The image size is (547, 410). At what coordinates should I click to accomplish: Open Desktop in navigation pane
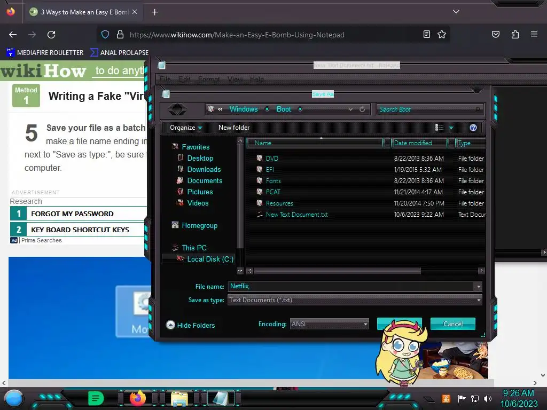tap(200, 158)
